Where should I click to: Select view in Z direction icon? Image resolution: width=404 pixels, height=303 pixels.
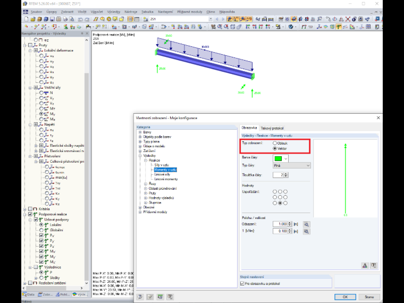(x=261, y=27)
